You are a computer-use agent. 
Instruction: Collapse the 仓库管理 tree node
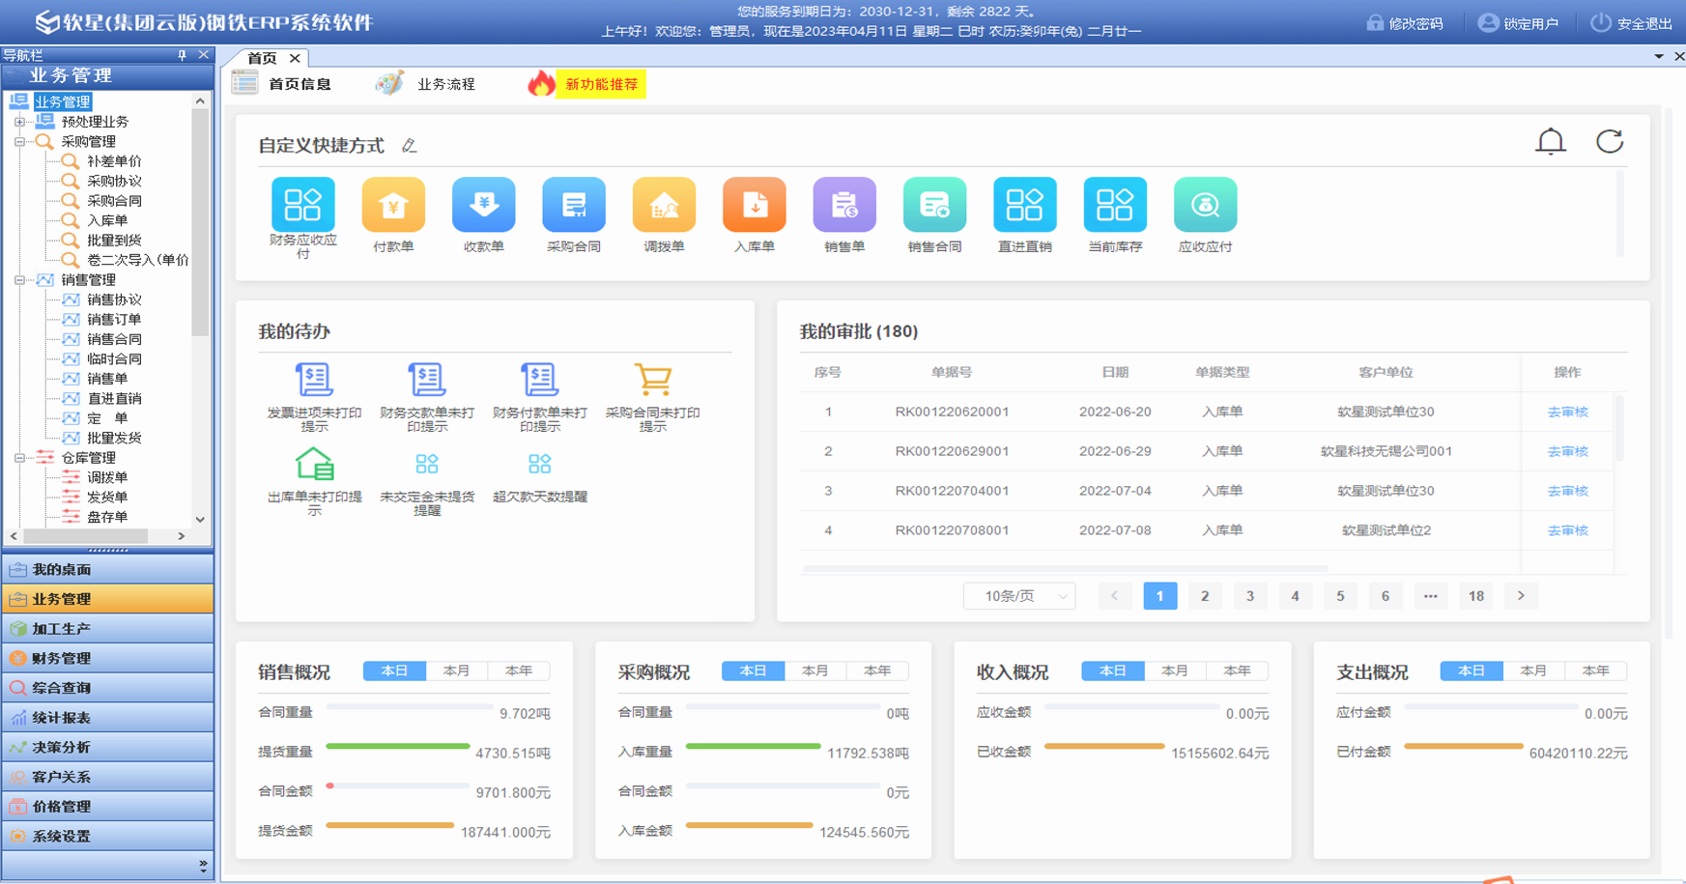[19, 458]
